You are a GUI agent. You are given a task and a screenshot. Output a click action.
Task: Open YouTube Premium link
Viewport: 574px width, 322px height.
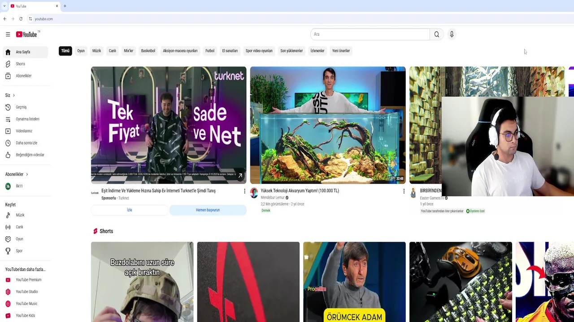(25, 280)
